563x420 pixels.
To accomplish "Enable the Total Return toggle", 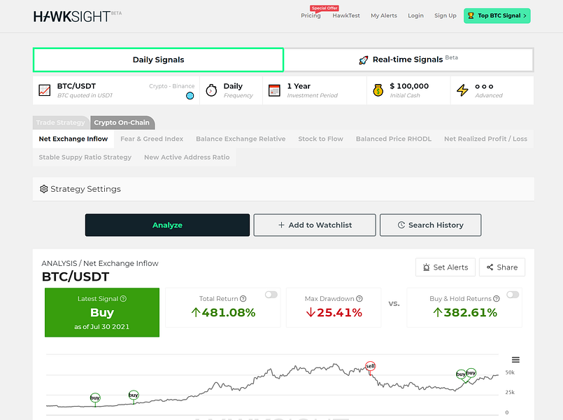I will pyautogui.click(x=271, y=295).
